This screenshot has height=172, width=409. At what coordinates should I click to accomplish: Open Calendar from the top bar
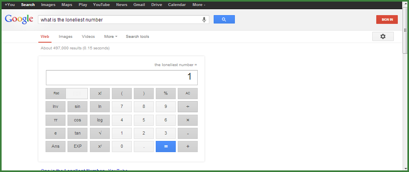click(x=177, y=5)
